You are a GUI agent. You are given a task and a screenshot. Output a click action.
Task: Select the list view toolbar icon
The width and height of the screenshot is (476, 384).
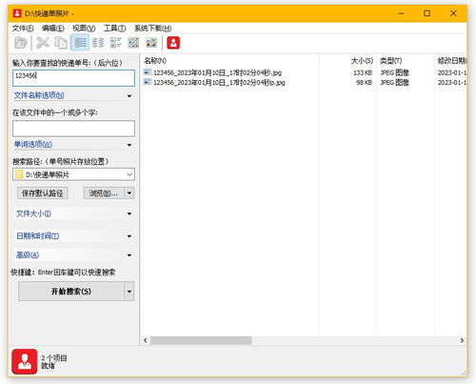tap(98, 43)
